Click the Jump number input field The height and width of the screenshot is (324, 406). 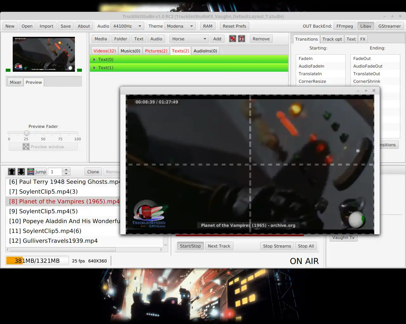(x=55, y=172)
